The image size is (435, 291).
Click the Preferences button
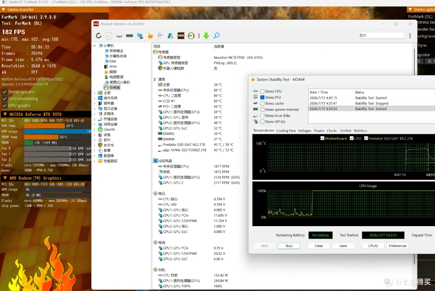398,246
